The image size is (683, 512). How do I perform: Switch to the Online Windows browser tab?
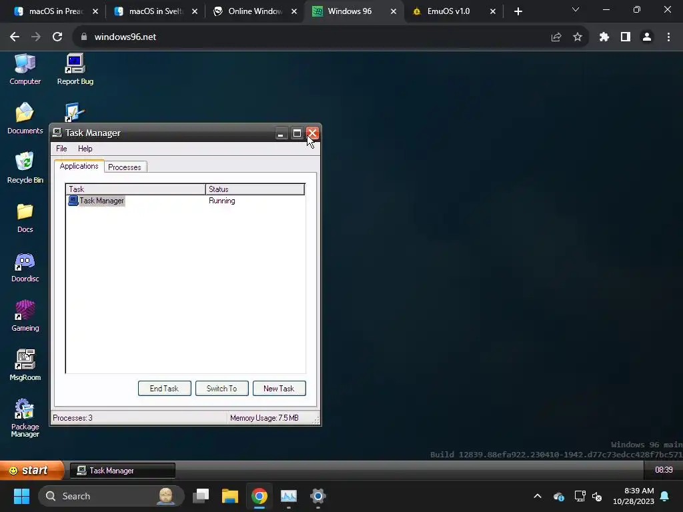click(255, 11)
